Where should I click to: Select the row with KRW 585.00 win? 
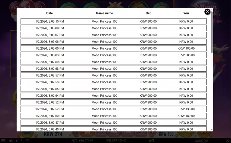(x=113, y=55)
